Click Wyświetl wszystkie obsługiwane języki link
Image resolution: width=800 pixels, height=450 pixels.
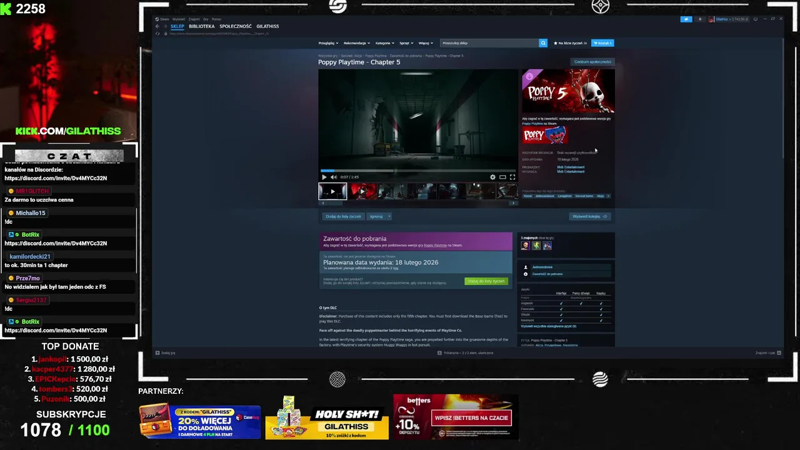[x=548, y=326]
